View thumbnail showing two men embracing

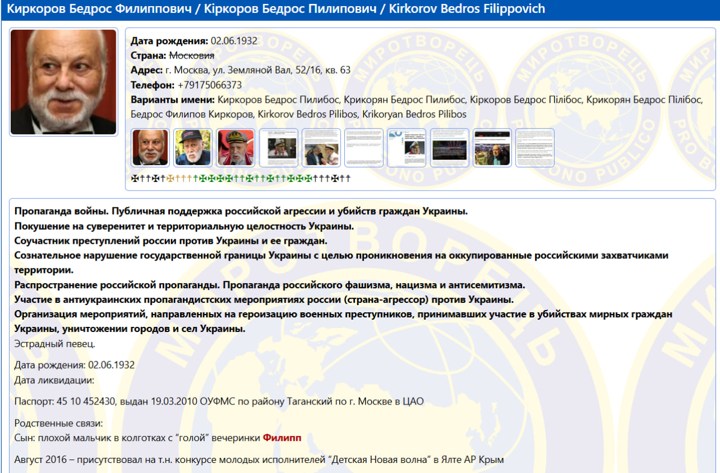[321, 148]
